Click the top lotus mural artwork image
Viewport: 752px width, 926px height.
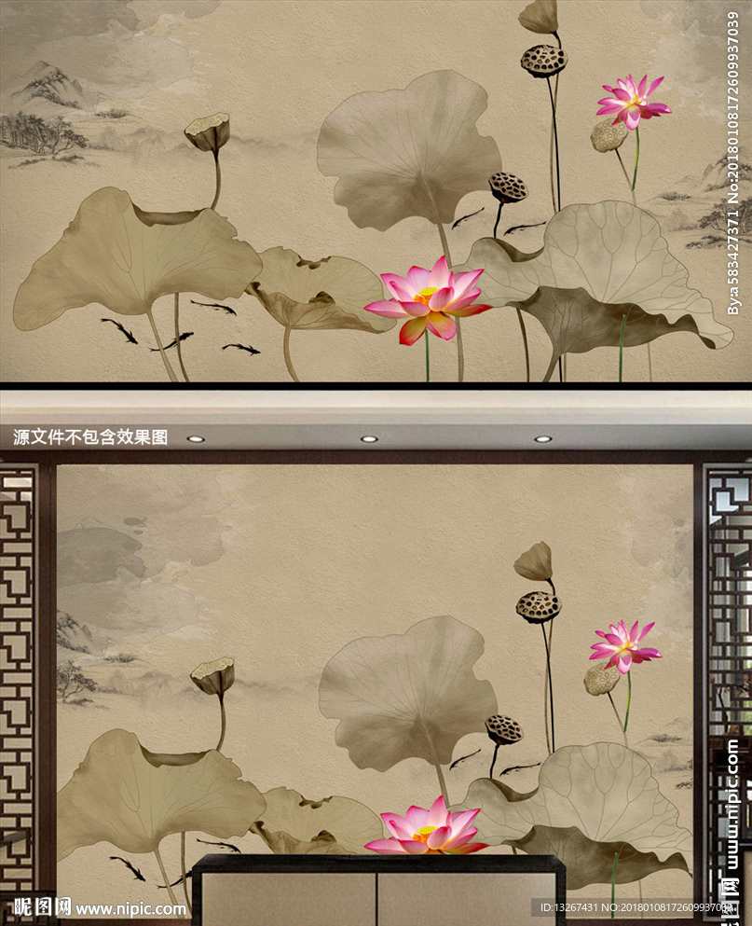376,191
